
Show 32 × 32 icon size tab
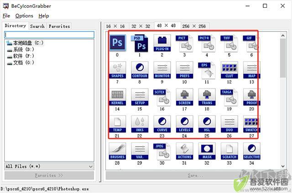[141, 26]
